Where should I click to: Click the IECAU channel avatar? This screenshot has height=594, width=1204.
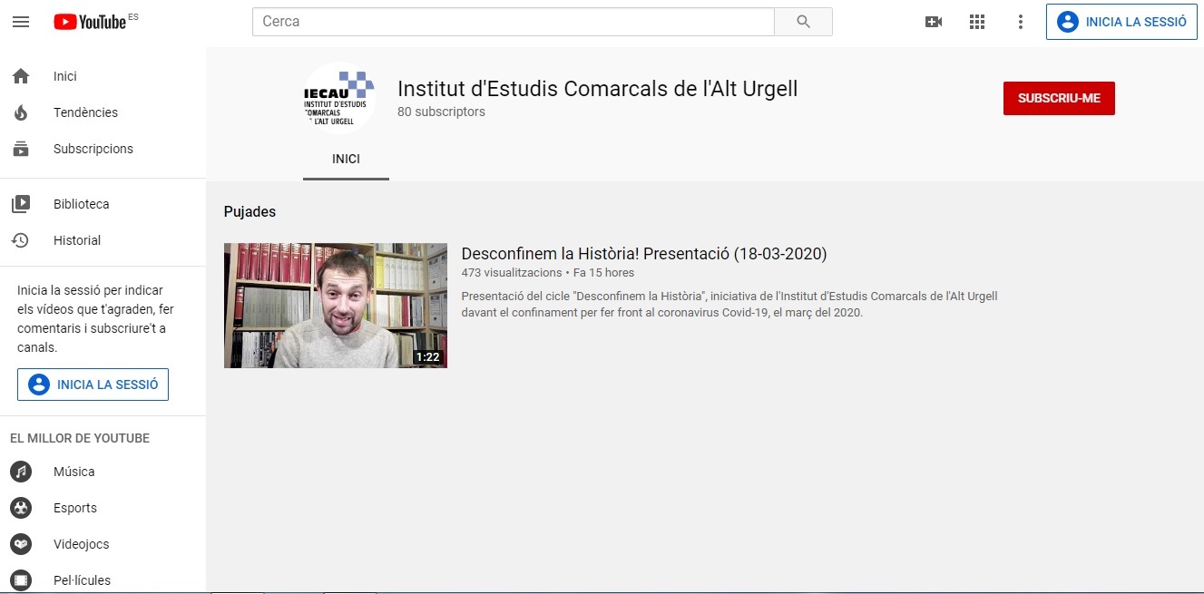coord(338,98)
